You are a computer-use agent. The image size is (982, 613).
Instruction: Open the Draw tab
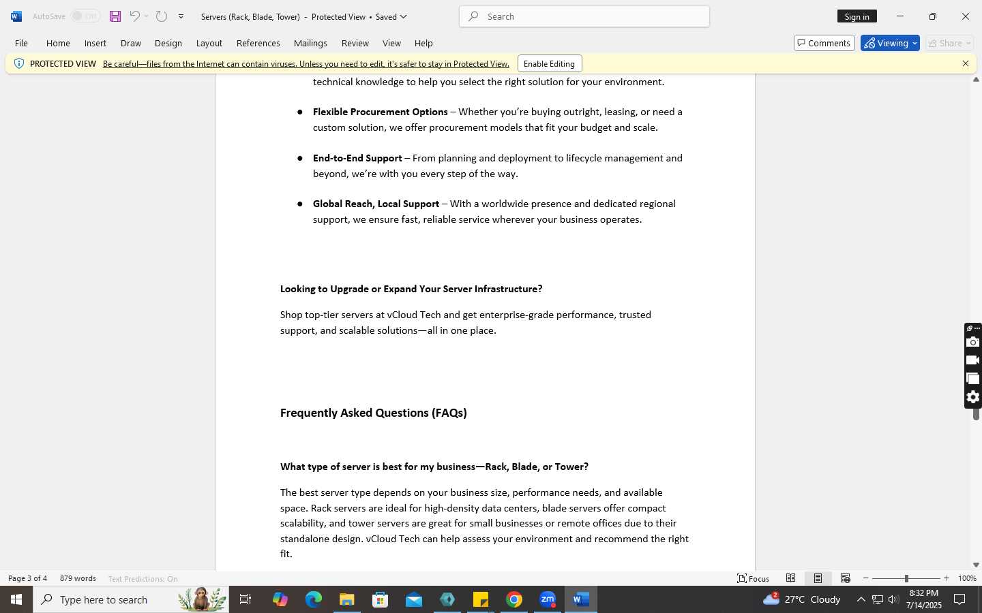tap(131, 43)
